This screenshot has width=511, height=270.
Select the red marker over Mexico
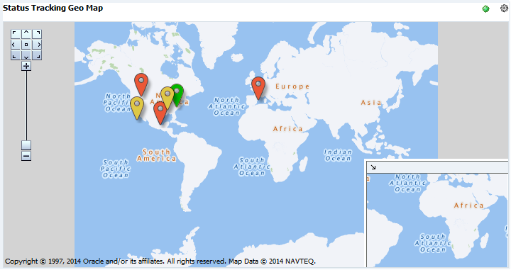tap(160, 113)
